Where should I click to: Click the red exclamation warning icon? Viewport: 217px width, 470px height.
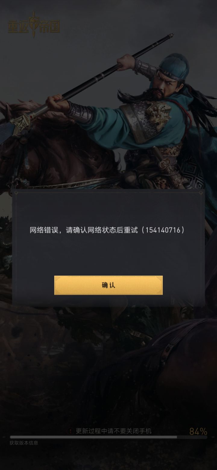click(x=70, y=431)
